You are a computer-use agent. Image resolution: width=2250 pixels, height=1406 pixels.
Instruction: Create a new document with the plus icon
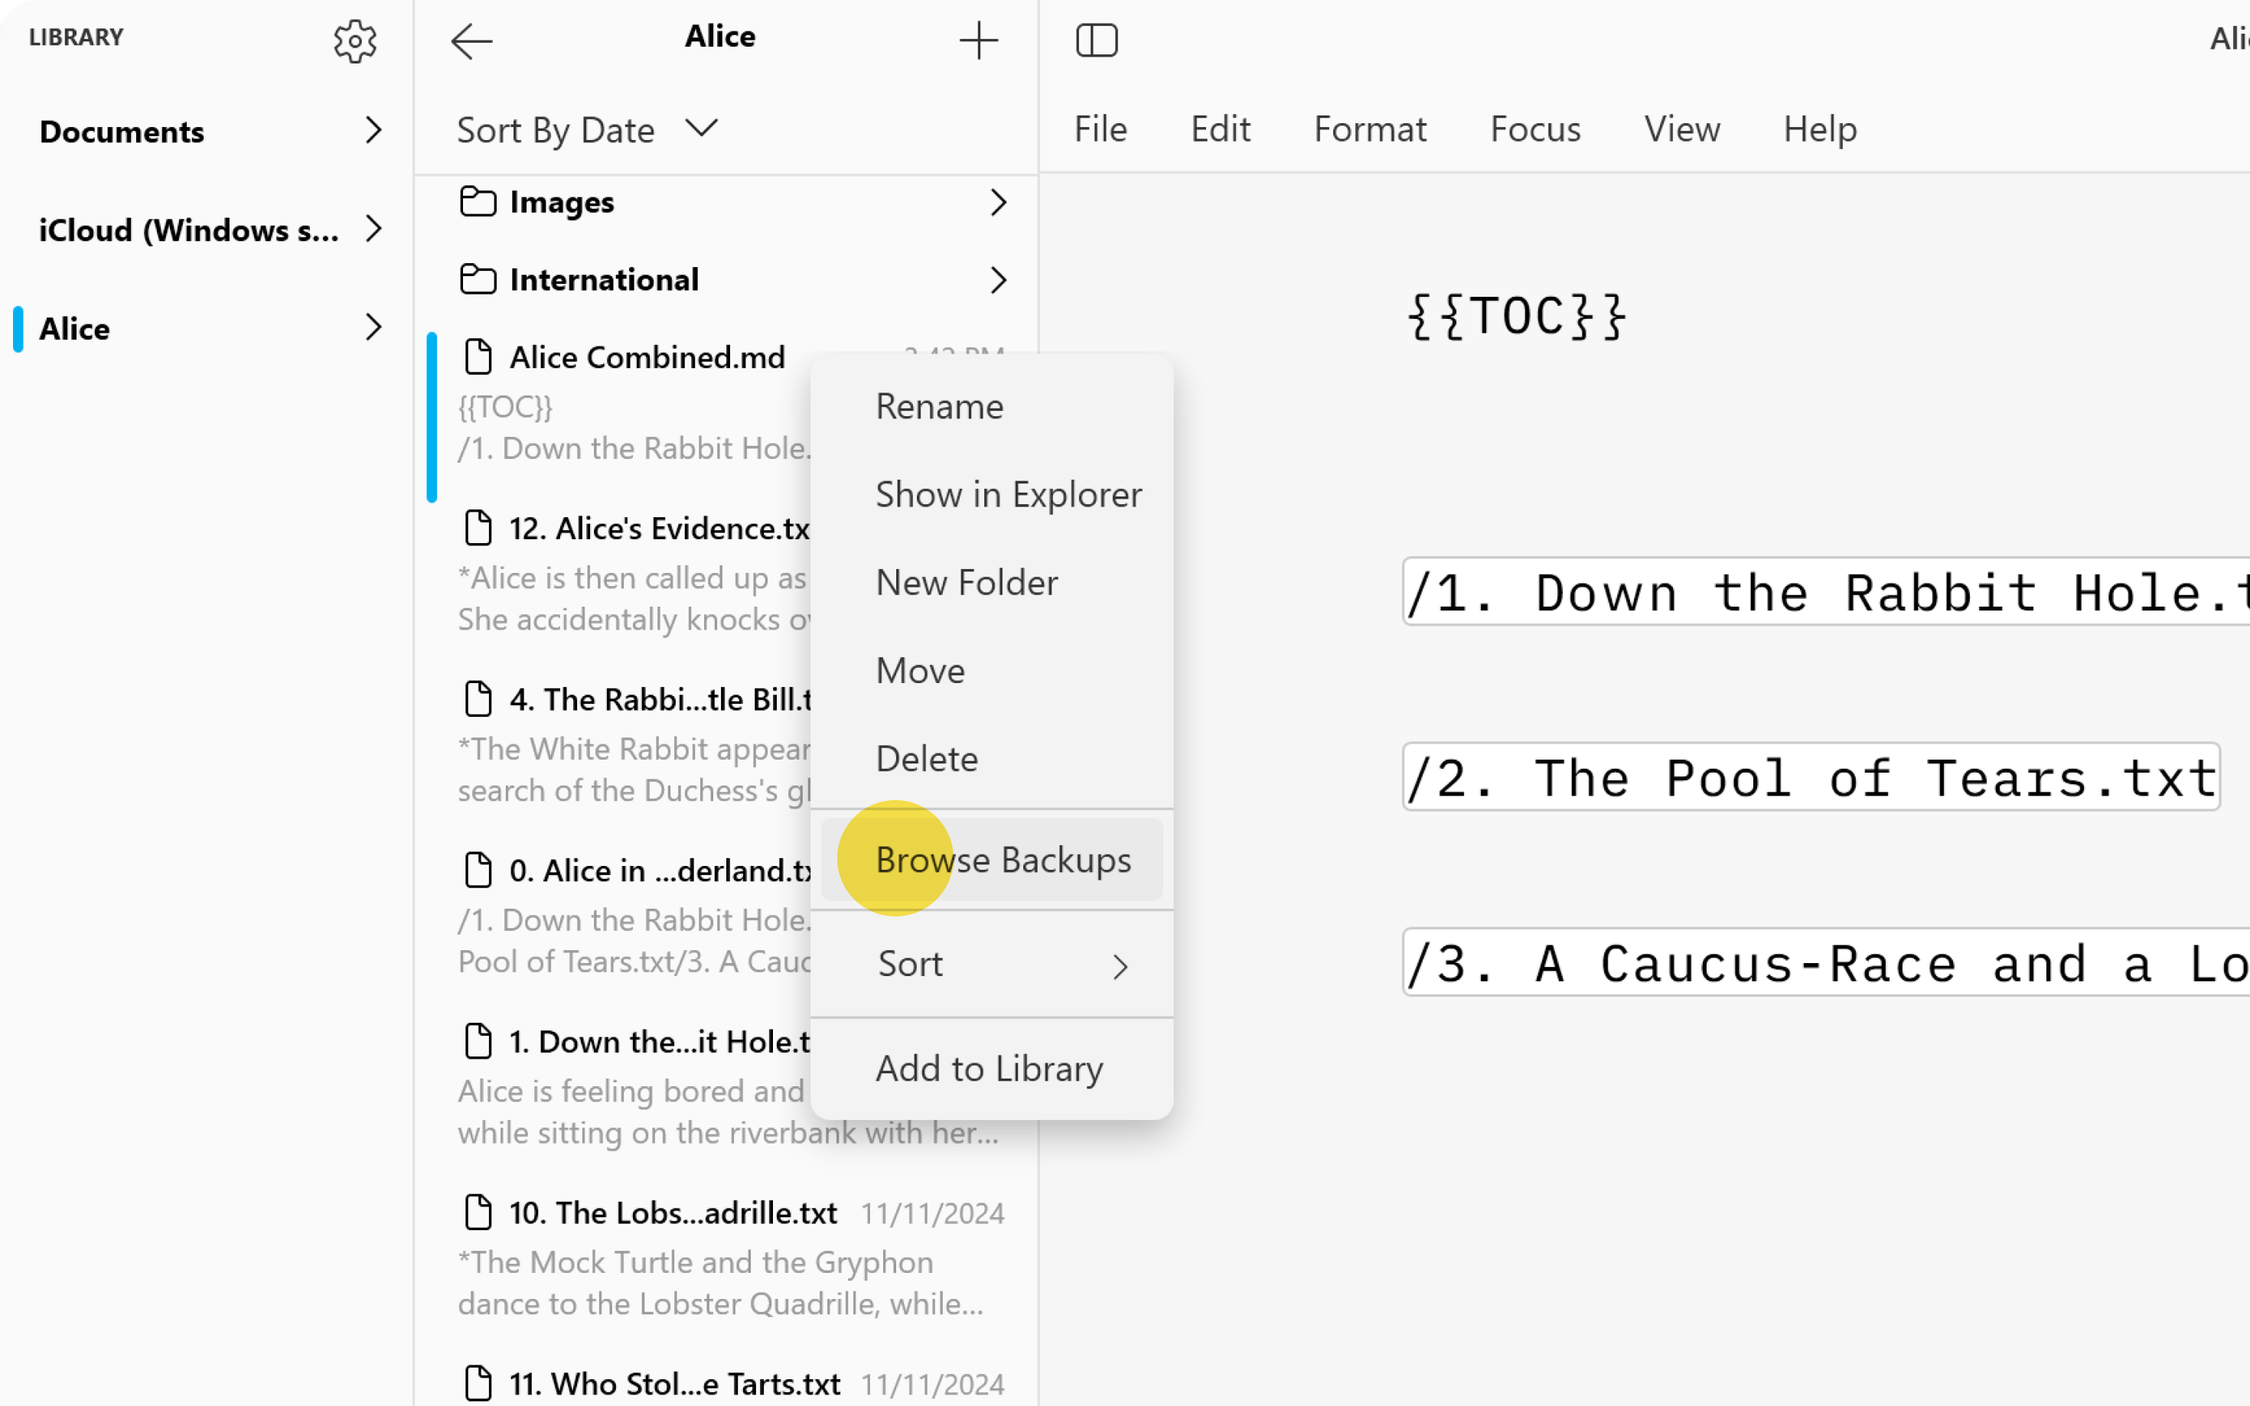980,40
